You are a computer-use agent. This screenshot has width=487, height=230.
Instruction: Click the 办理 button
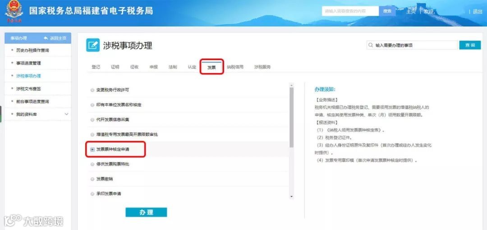(x=146, y=212)
